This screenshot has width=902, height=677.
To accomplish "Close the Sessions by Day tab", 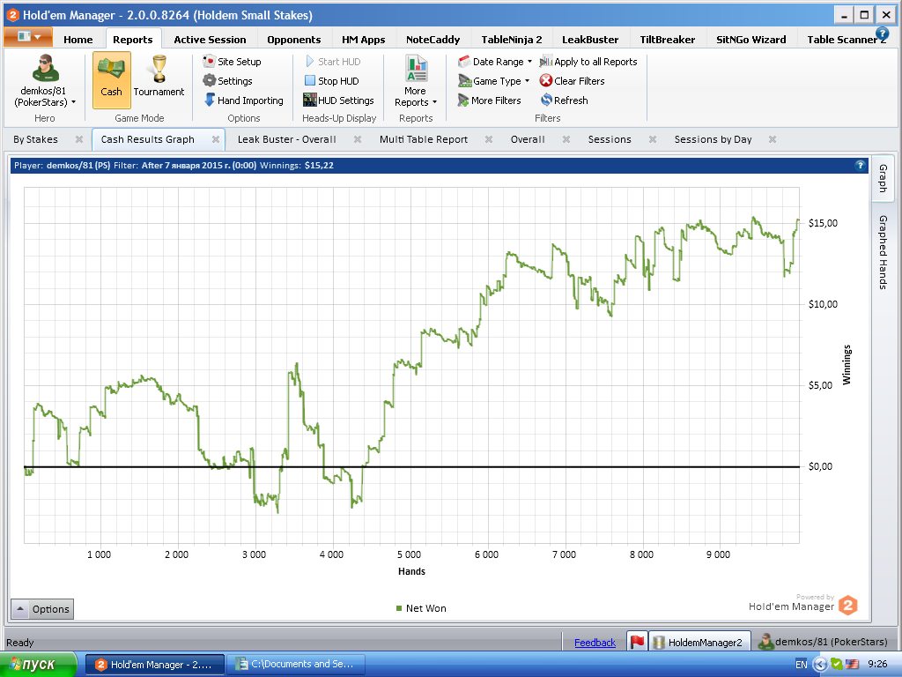I will (x=773, y=139).
